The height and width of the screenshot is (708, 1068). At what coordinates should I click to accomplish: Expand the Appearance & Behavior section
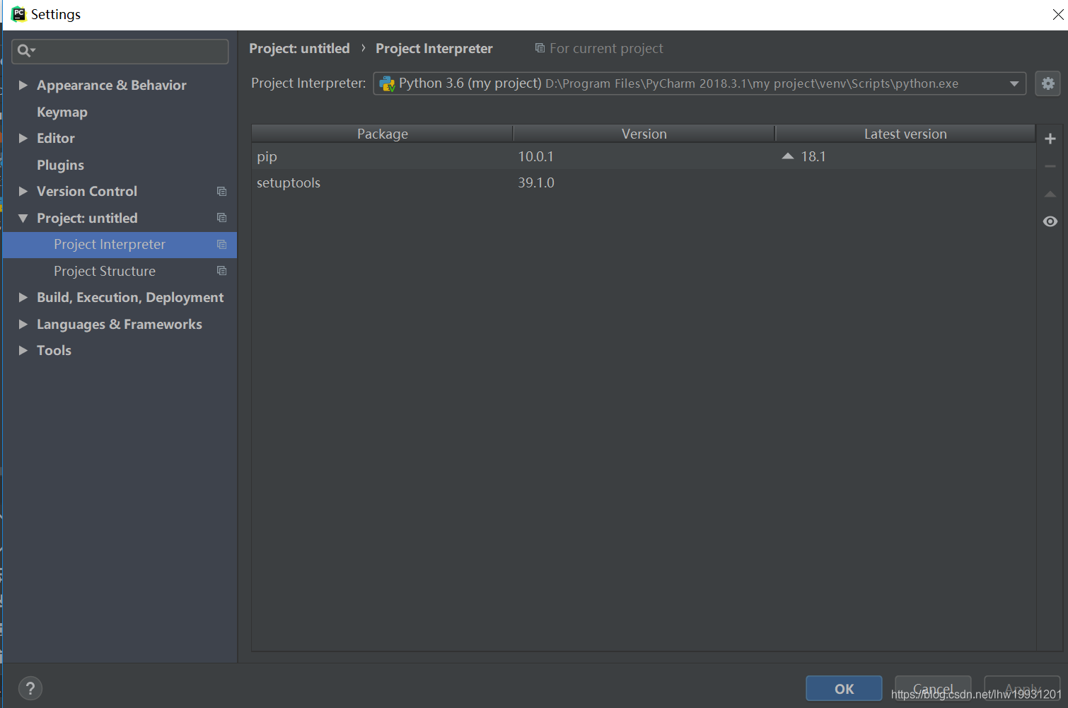click(23, 85)
